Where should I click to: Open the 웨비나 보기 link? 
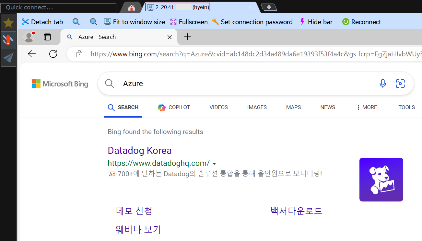pyautogui.click(x=138, y=229)
